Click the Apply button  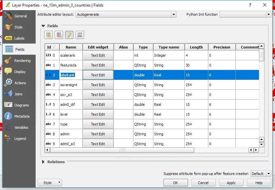[231, 182]
